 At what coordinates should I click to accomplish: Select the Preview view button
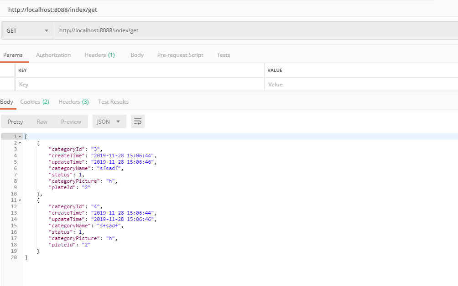[x=71, y=122]
